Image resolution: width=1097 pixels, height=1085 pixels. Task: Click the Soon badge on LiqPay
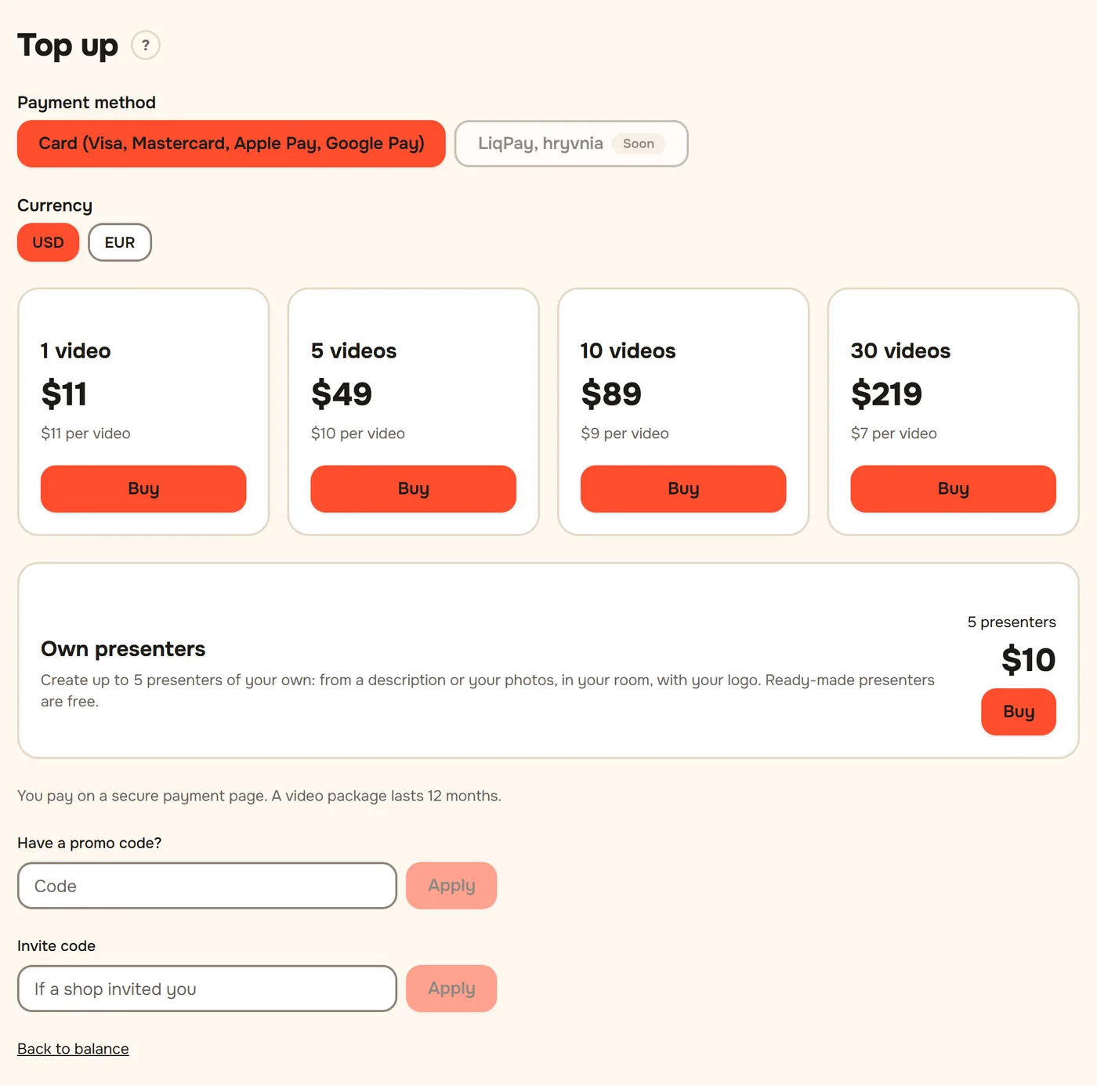tap(639, 143)
